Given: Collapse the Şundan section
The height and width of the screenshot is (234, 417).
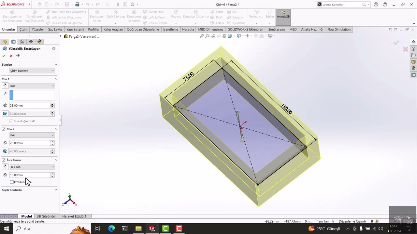Looking at the screenshot, I should 56,64.
